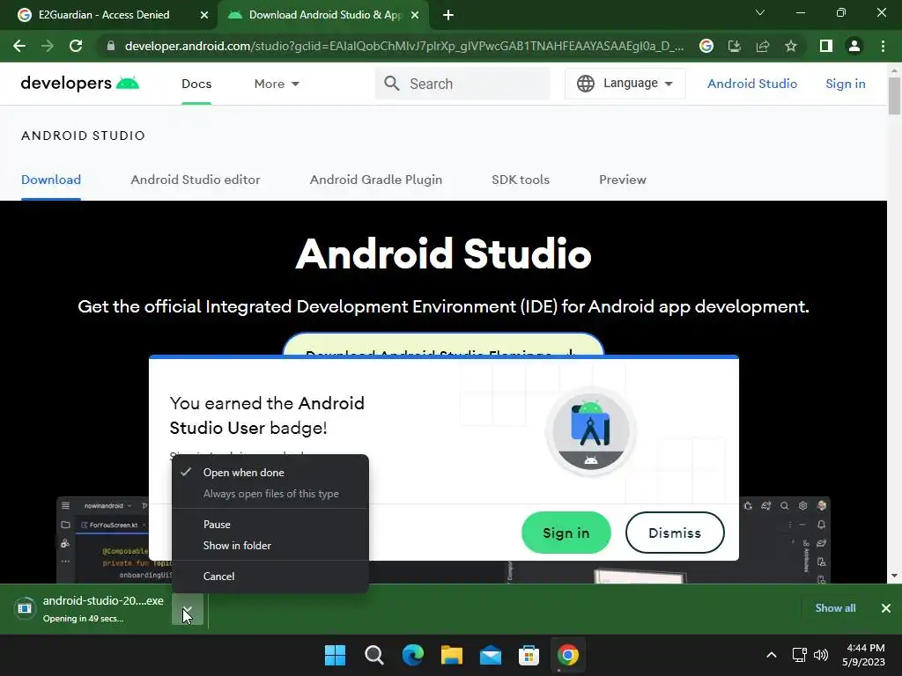
Task: Dismiss the badge dialog
Action: [675, 533]
